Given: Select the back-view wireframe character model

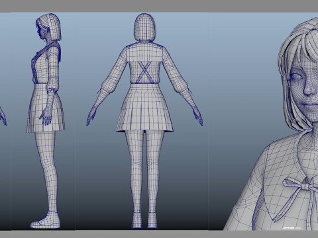Looking at the screenshot, I should [144, 121].
